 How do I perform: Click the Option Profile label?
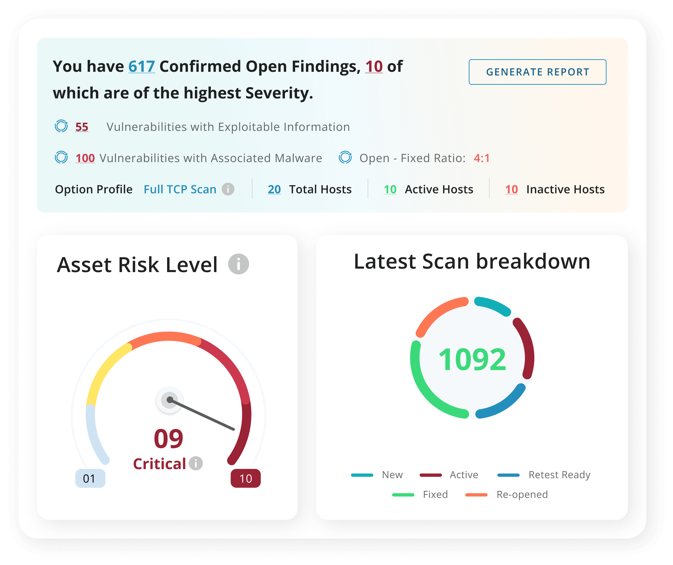click(x=94, y=190)
